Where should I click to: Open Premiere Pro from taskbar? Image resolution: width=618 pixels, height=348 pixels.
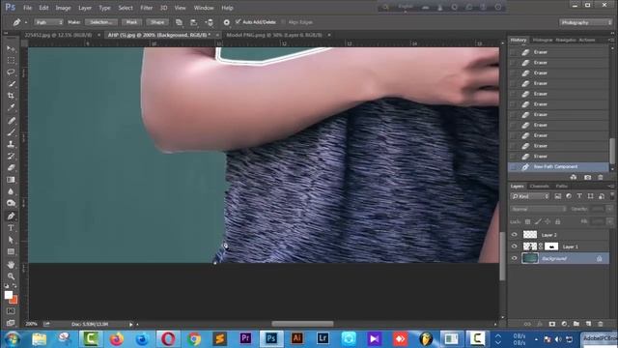click(245, 338)
